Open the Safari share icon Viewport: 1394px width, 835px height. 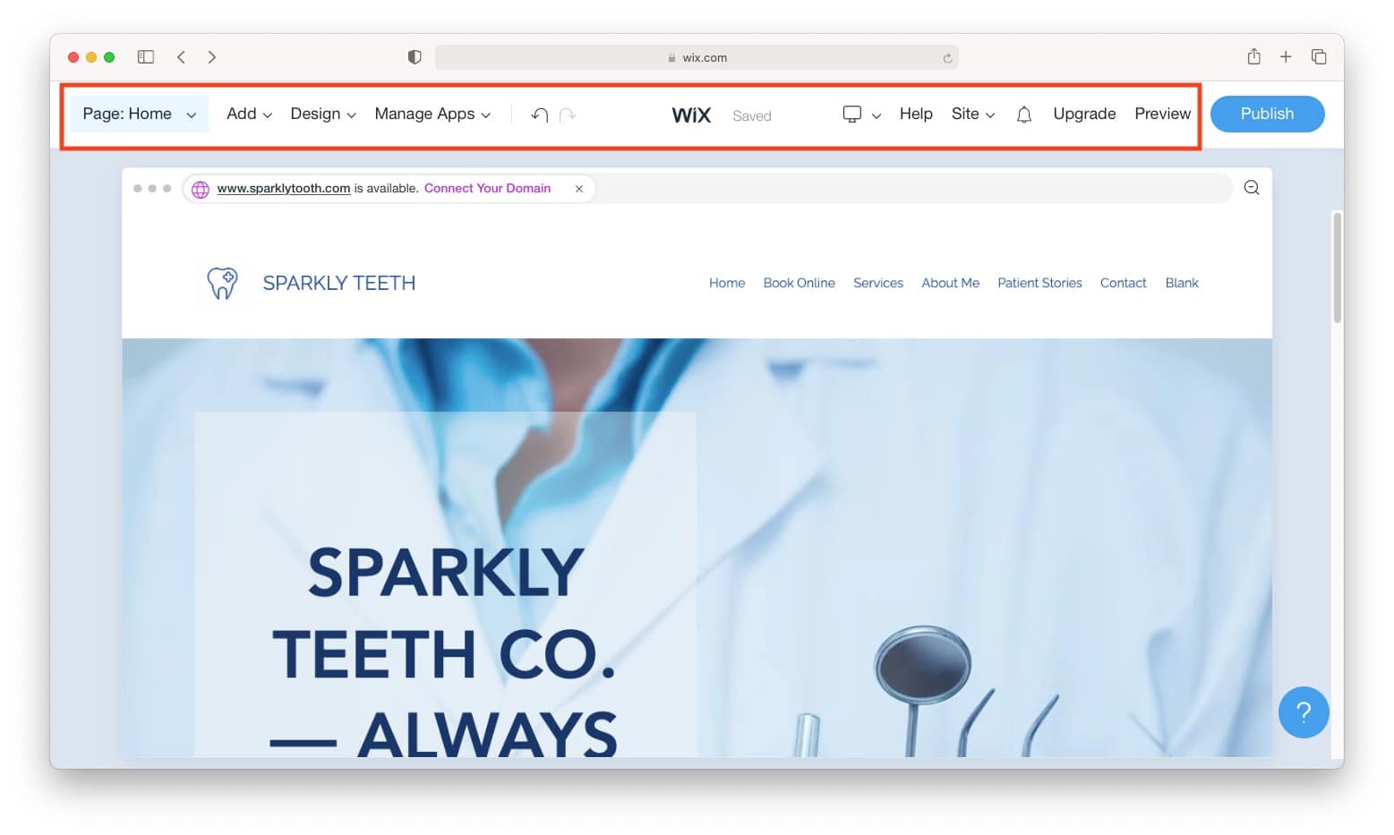(1253, 56)
